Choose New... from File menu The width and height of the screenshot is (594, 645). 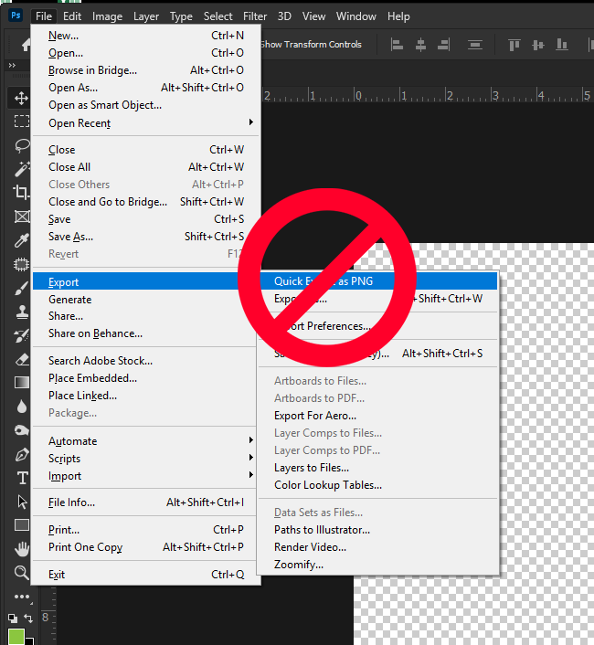(146, 36)
